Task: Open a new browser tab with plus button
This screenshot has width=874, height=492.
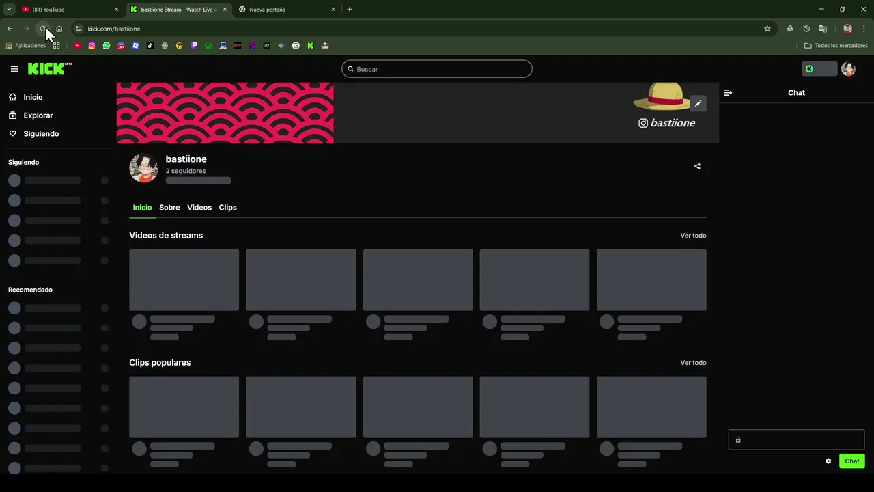Action: [350, 10]
